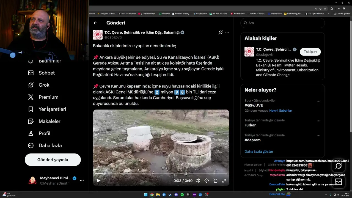
Task: Open Google Gemini bookmark
Action: pyautogui.click(x=200, y=14)
